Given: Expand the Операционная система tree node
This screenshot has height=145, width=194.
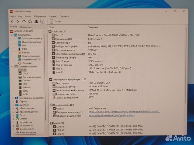Looking at the screenshot, I should pyautogui.click(x=13, y=98).
